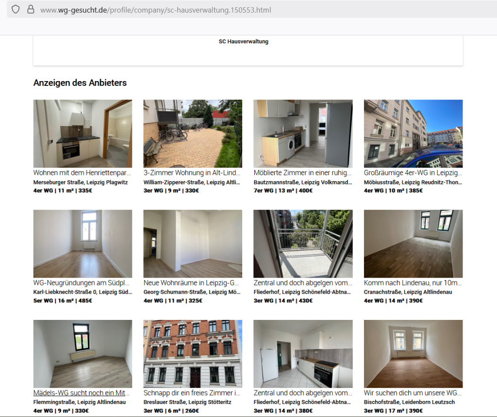Open the Karl-Liebknecht-Straße empty room photo
Viewport: 497px width, 417px height.
83,244
